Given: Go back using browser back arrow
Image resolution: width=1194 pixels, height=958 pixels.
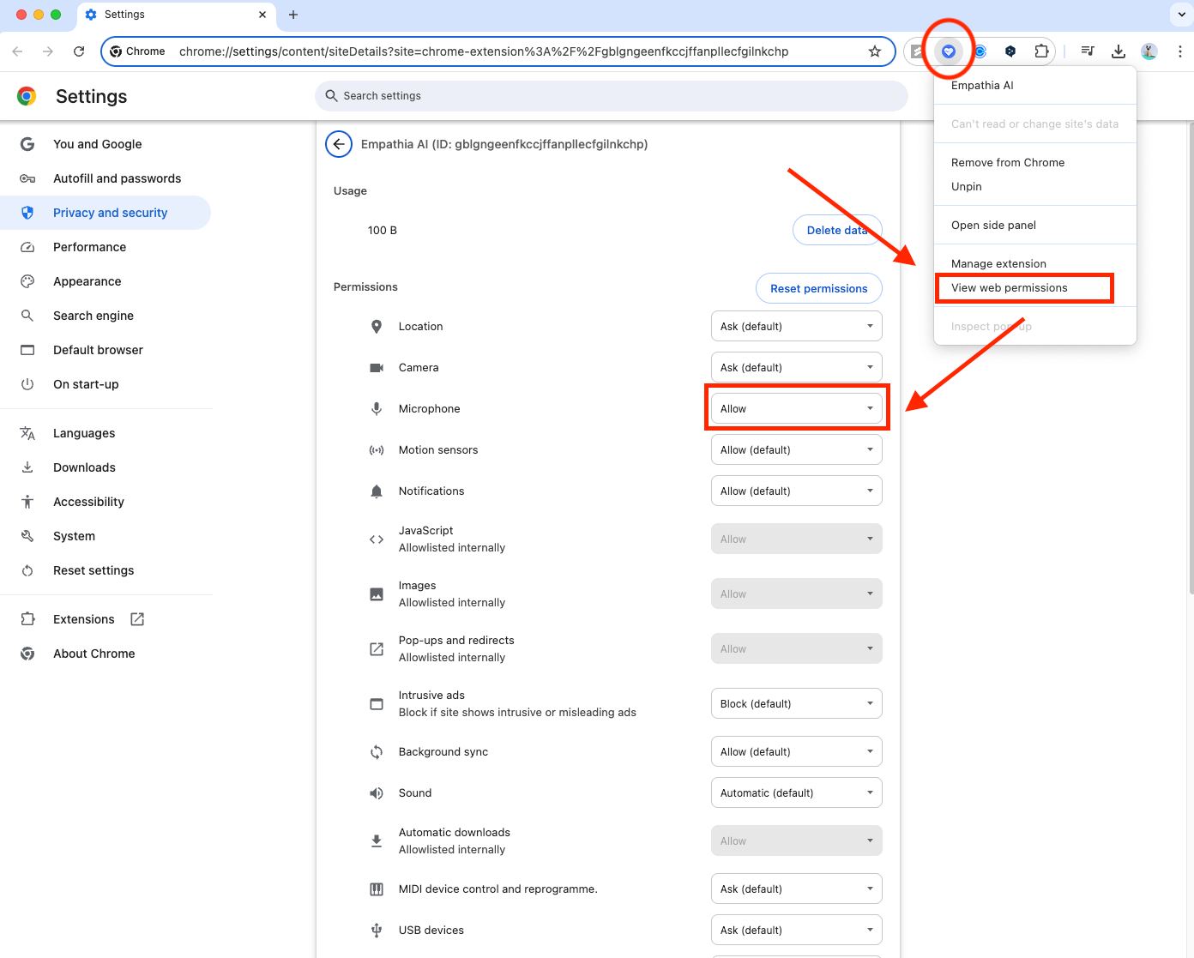Looking at the screenshot, I should coord(17,51).
